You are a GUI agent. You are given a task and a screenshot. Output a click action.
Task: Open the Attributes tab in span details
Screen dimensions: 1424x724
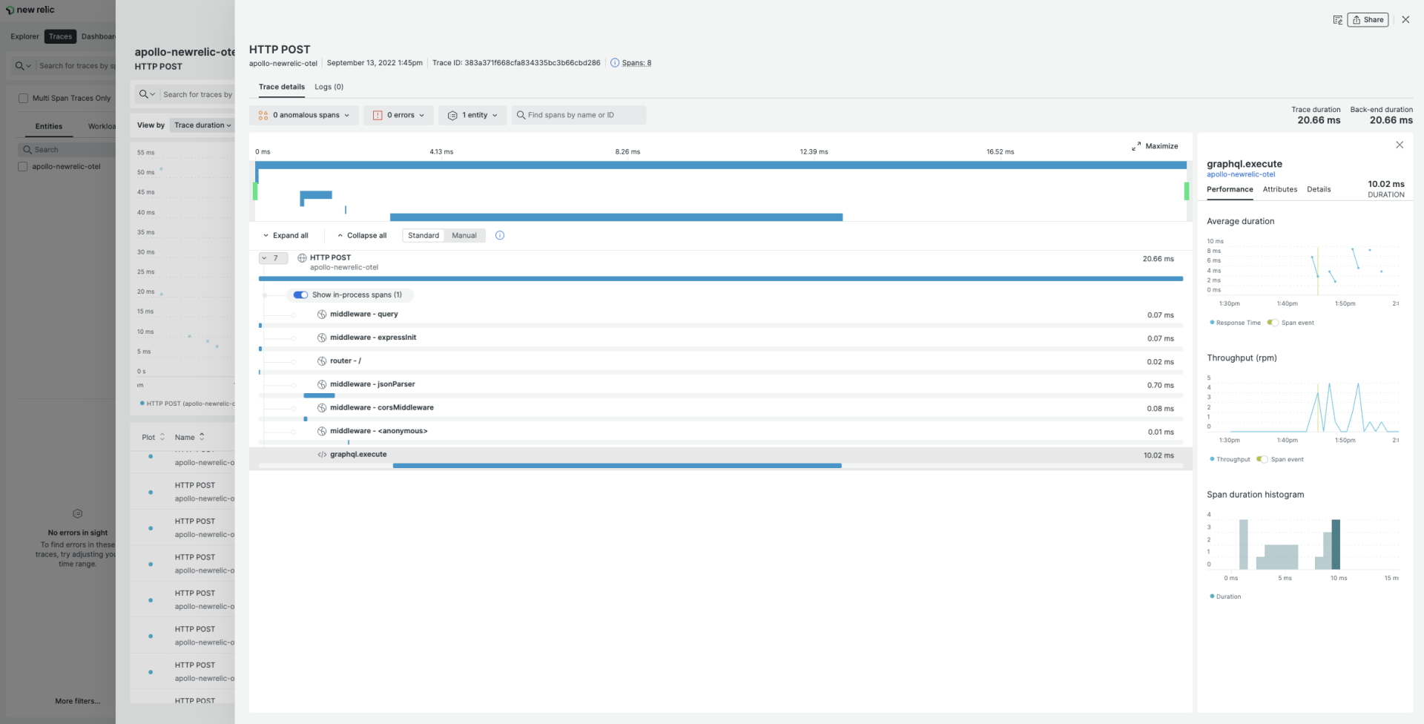(x=1279, y=189)
